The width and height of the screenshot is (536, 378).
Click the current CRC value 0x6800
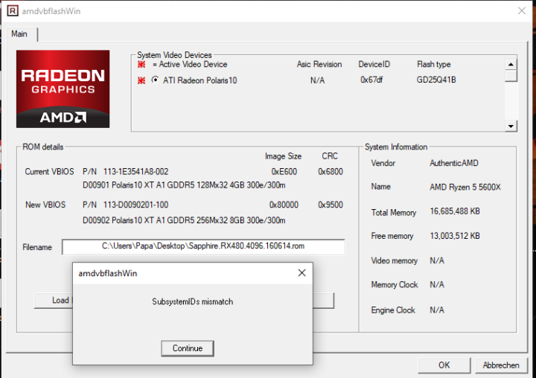331,172
